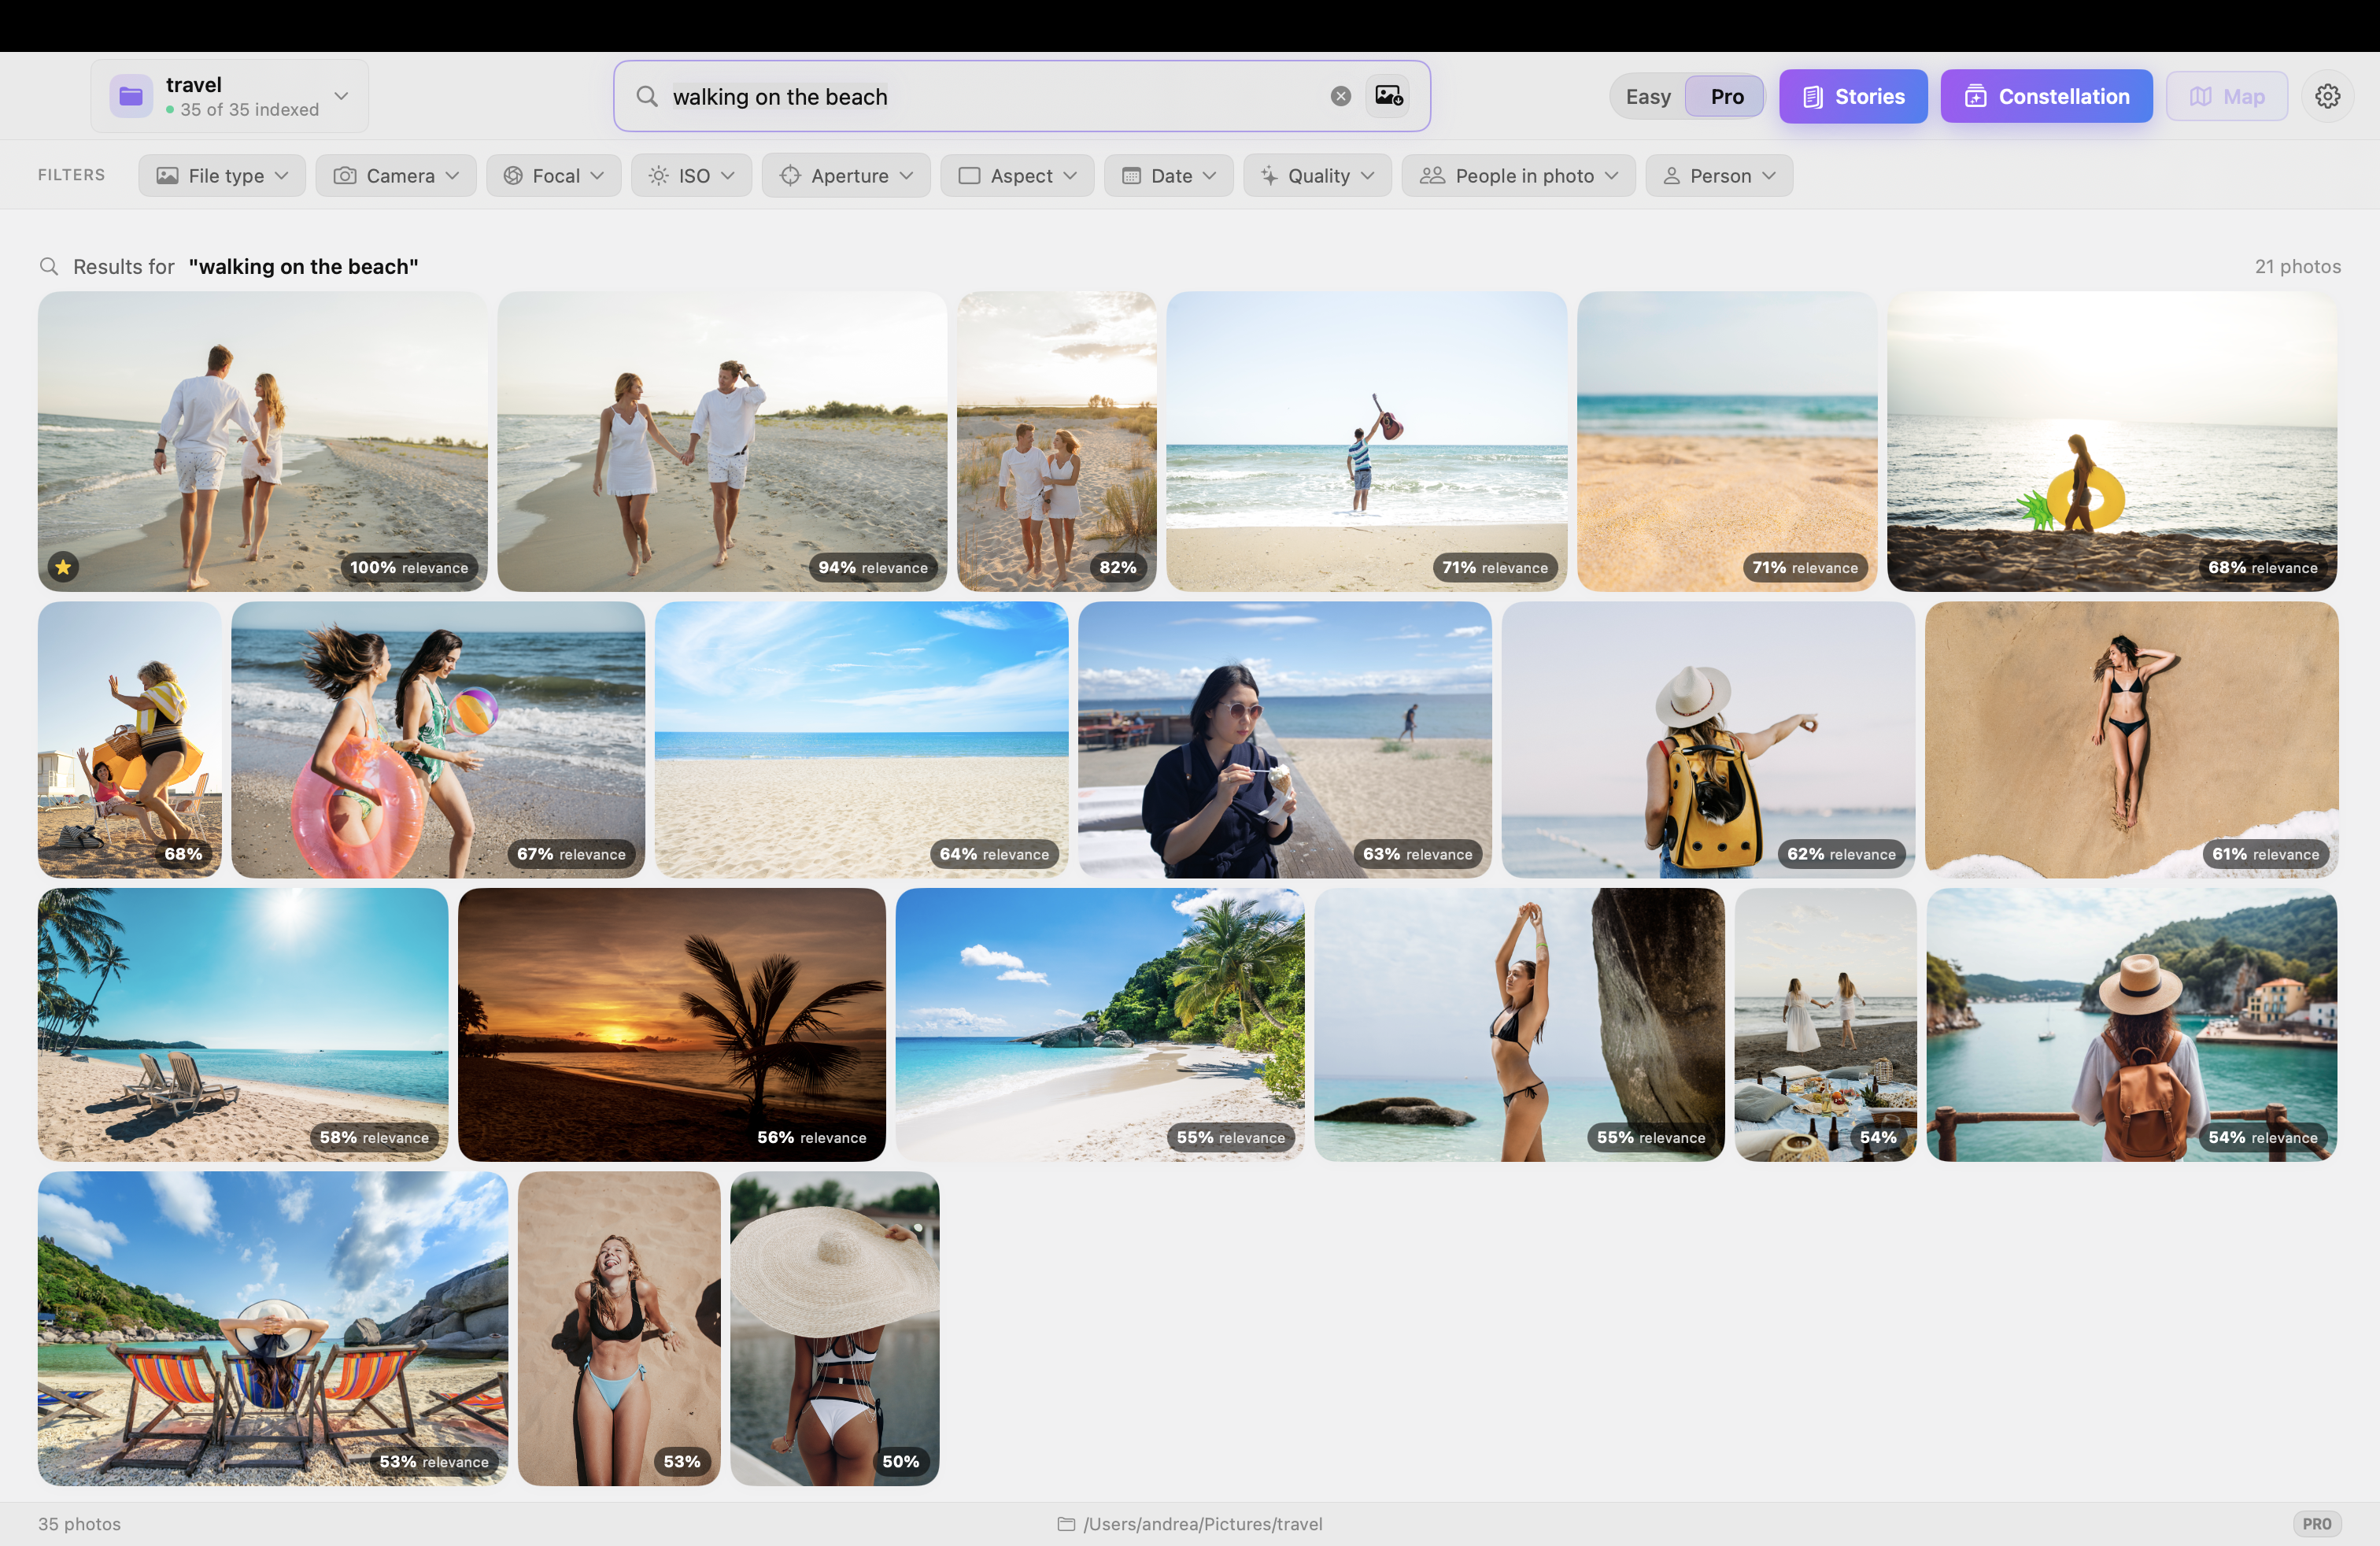Open the Constellation view
Image resolution: width=2380 pixels, height=1546 pixels.
2046,96
